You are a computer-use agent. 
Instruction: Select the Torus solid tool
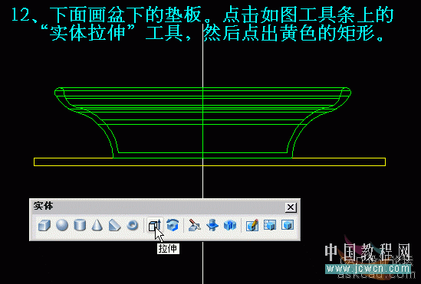pos(133,225)
